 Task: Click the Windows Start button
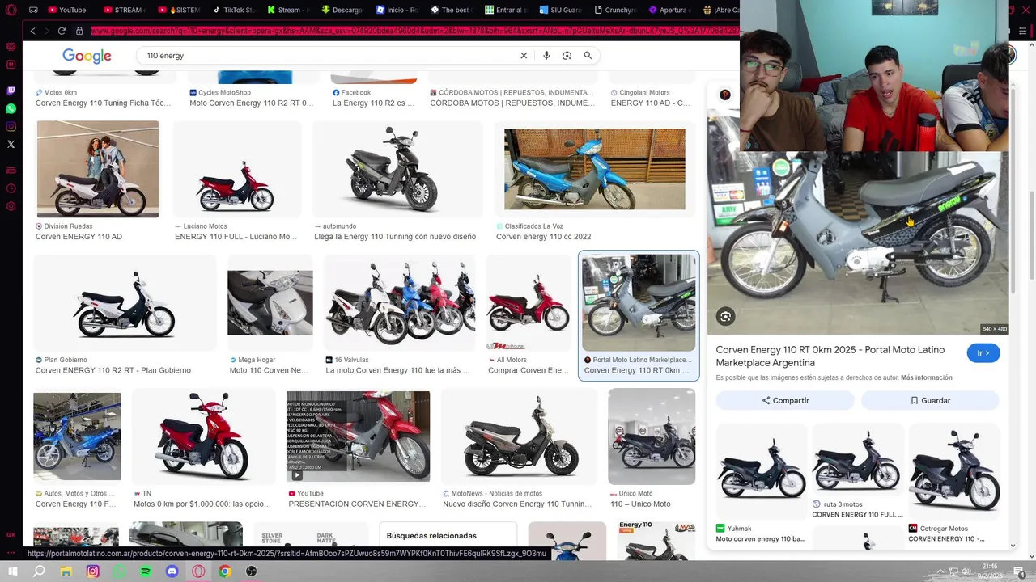coord(12,571)
